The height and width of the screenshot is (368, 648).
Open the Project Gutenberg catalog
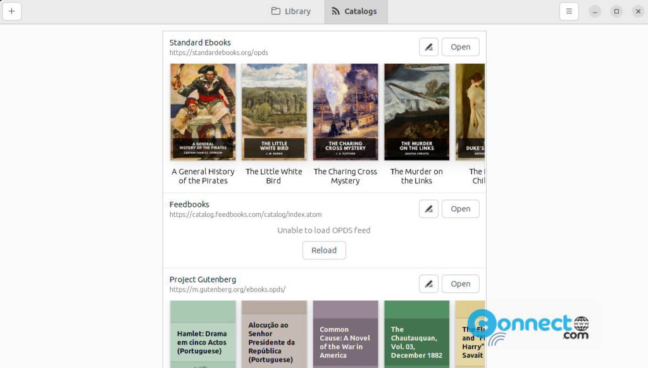point(461,284)
